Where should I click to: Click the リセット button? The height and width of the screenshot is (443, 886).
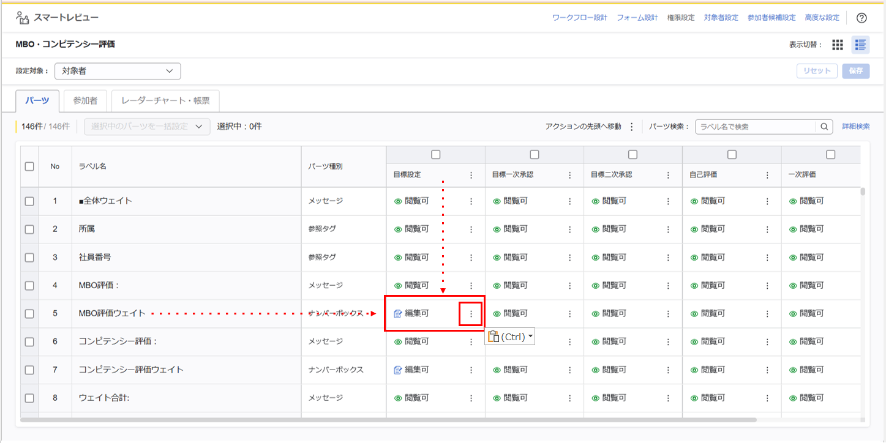click(817, 71)
